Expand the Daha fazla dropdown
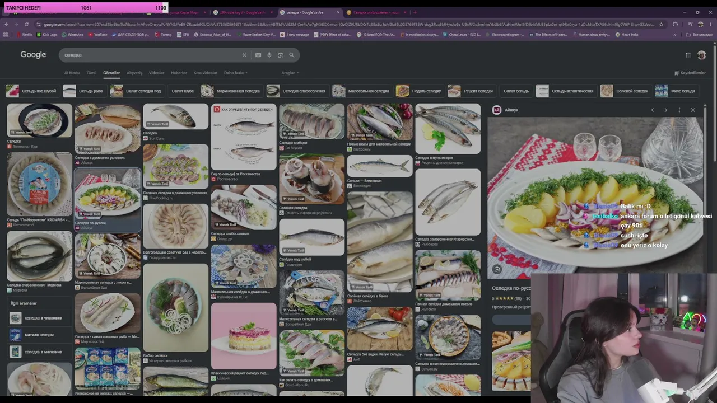The image size is (717, 403). click(235, 73)
